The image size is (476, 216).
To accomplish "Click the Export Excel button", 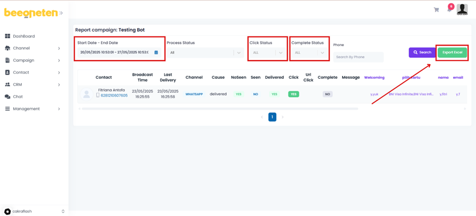I will click(x=452, y=52).
